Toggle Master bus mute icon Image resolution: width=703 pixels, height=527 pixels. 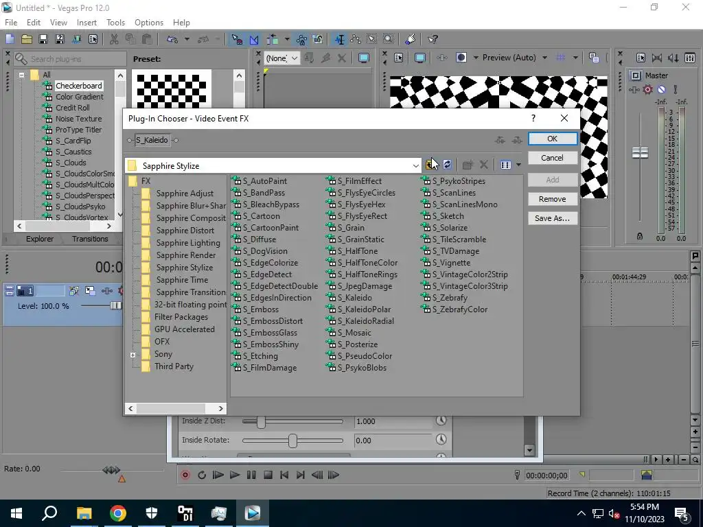(661, 90)
